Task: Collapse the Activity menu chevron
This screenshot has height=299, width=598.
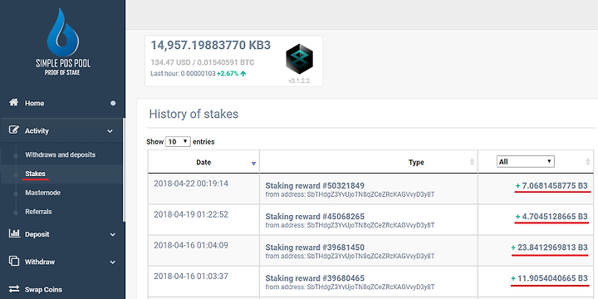Action: coord(110,131)
